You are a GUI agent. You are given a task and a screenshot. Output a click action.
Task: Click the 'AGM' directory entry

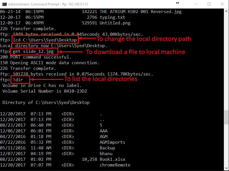tap(103, 137)
